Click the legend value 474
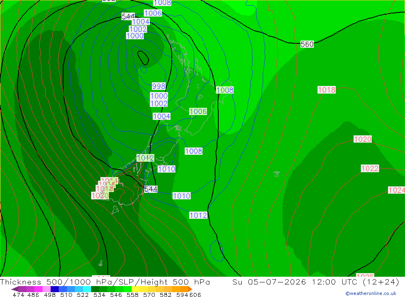Screen dimensions: 405x297 point(18,295)
